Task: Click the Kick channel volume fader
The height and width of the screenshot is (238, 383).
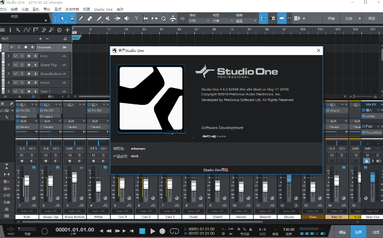Action: (27, 180)
